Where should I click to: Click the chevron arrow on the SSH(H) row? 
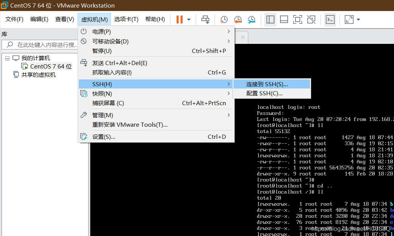point(228,84)
